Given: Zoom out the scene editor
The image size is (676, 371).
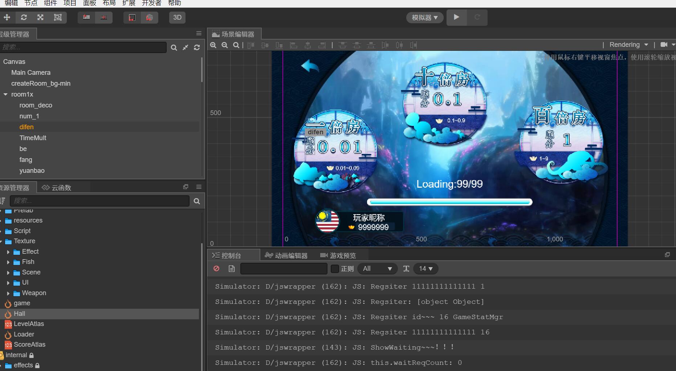Looking at the screenshot, I should click(225, 45).
